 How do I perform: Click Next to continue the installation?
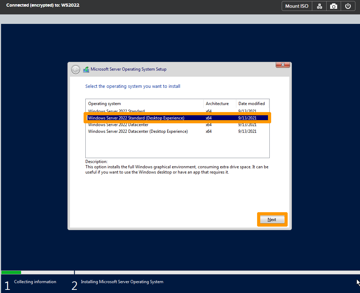click(272, 219)
